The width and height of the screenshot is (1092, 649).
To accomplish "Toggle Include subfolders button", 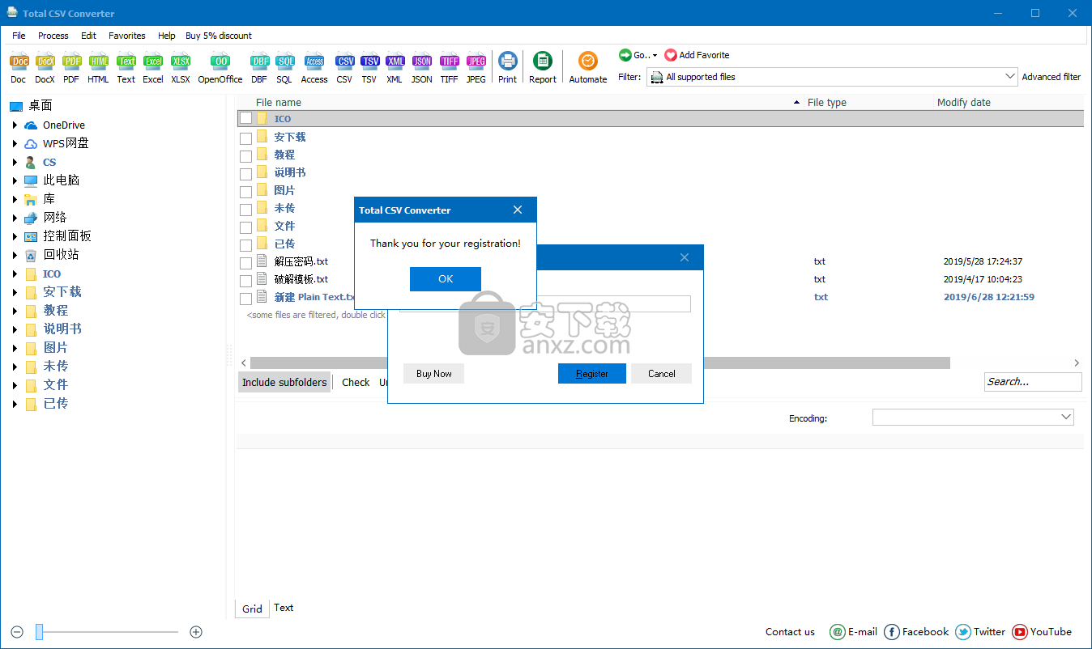I will click(x=284, y=383).
